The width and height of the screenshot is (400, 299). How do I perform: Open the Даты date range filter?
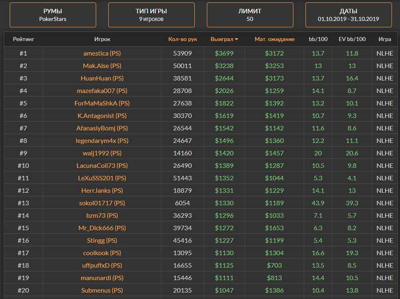(349, 15)
